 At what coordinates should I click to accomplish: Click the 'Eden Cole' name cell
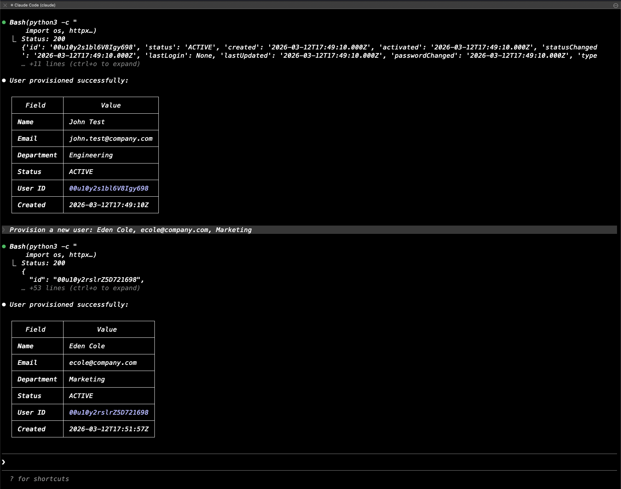click(87, 346)
